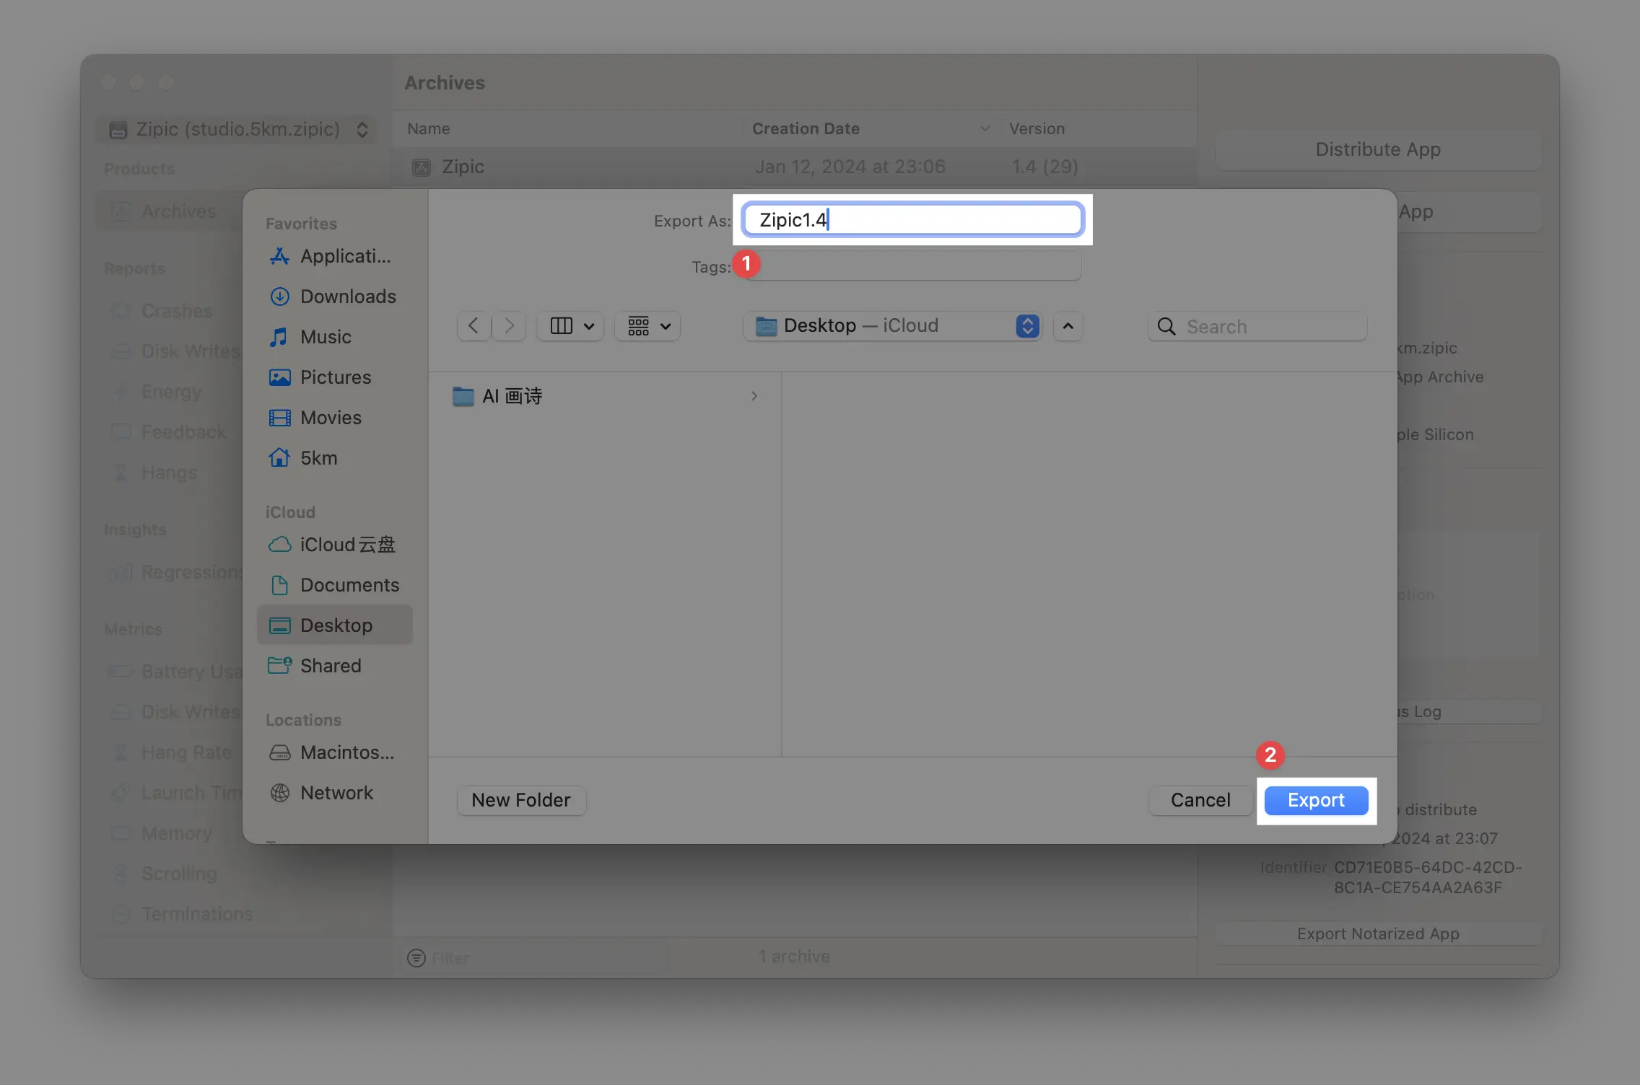Select Desktop in the sidebar
The image size is (1640, 1085).
coord(335,625)
